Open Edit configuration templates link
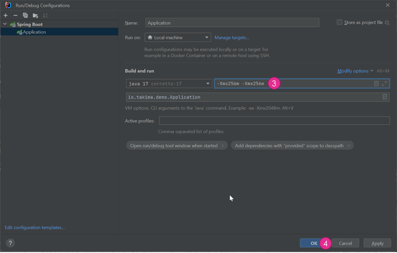 tap(35, 228)
